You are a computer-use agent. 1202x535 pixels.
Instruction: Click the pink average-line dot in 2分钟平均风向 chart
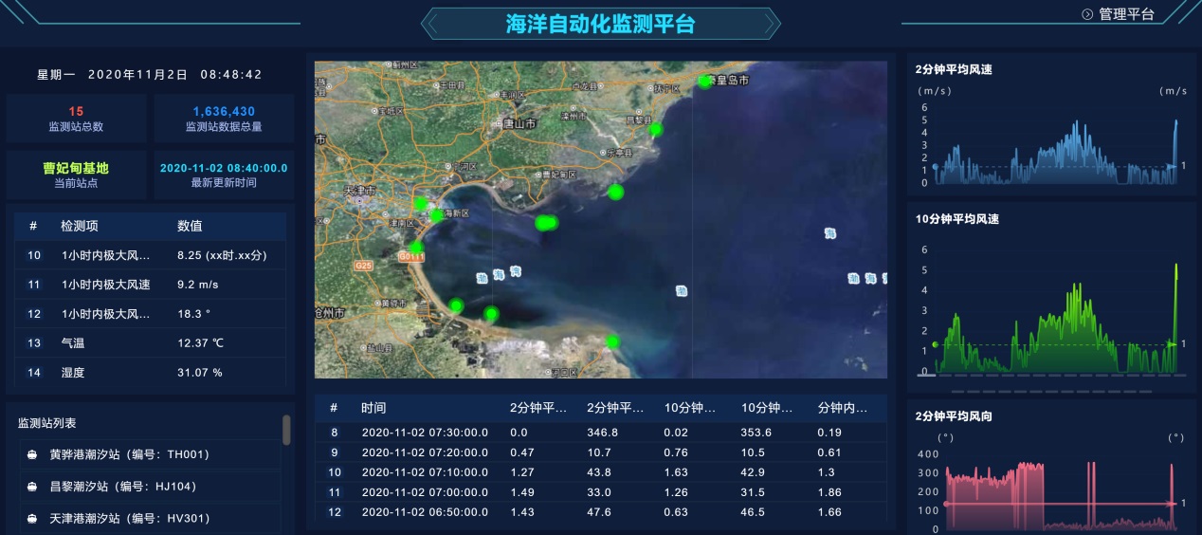point(945,504)
